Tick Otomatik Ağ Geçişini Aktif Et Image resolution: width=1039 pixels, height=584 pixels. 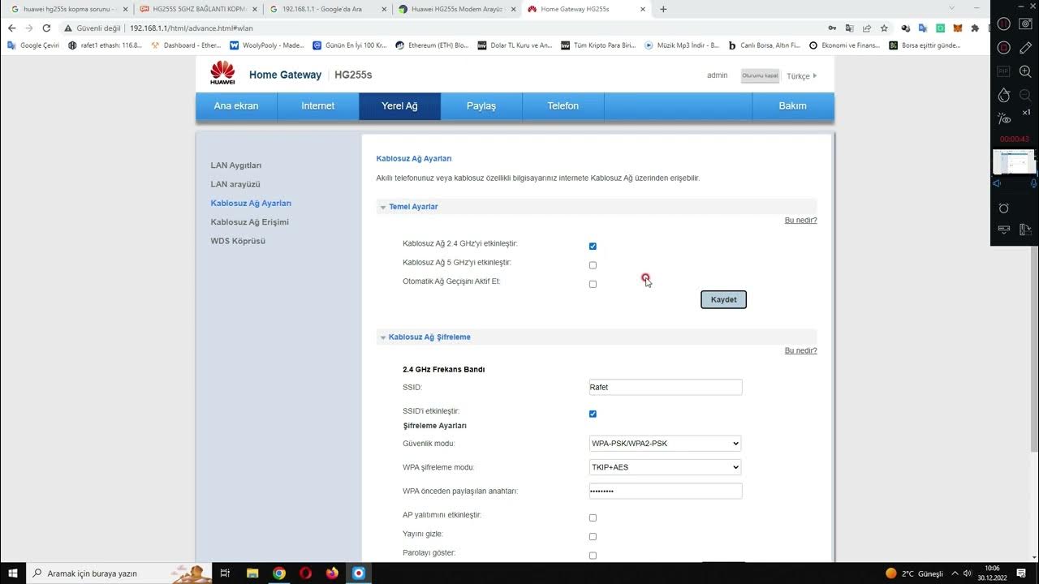(x=593, y=284)
